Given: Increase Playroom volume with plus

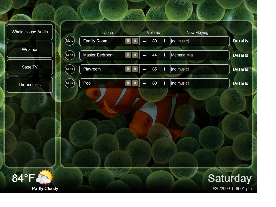Looking at the screenshot, I should [164, 69].
